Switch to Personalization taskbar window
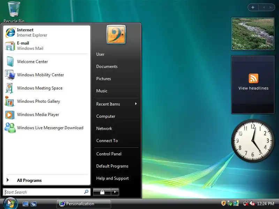The width and height of the screenshot is (279, 209). click(x=84, y=204)
